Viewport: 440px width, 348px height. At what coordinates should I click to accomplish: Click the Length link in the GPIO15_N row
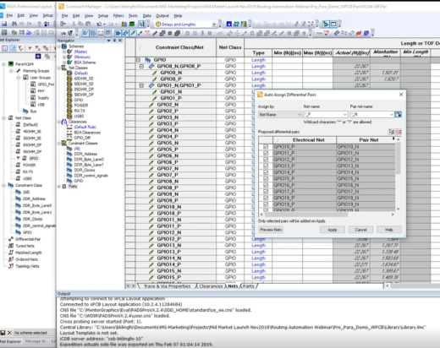coord(258,271)
